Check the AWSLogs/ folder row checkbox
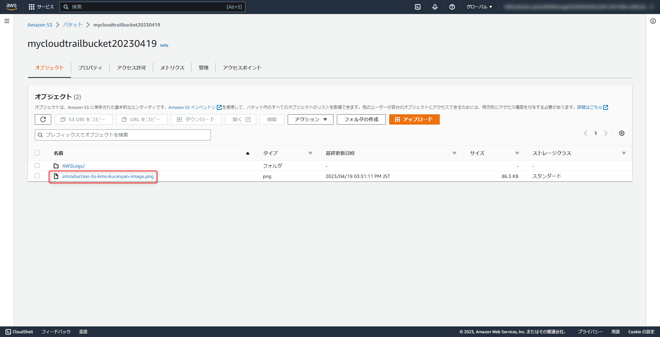This screenshot has width=660, height=337. [x=37, y=166]
